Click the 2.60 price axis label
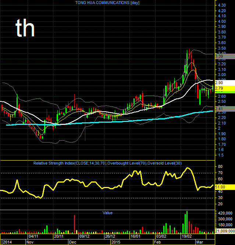The image size is (235, 245). [x=222, y=96]
